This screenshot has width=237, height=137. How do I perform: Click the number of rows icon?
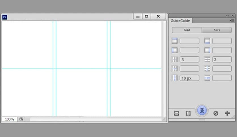coord(207,59)
